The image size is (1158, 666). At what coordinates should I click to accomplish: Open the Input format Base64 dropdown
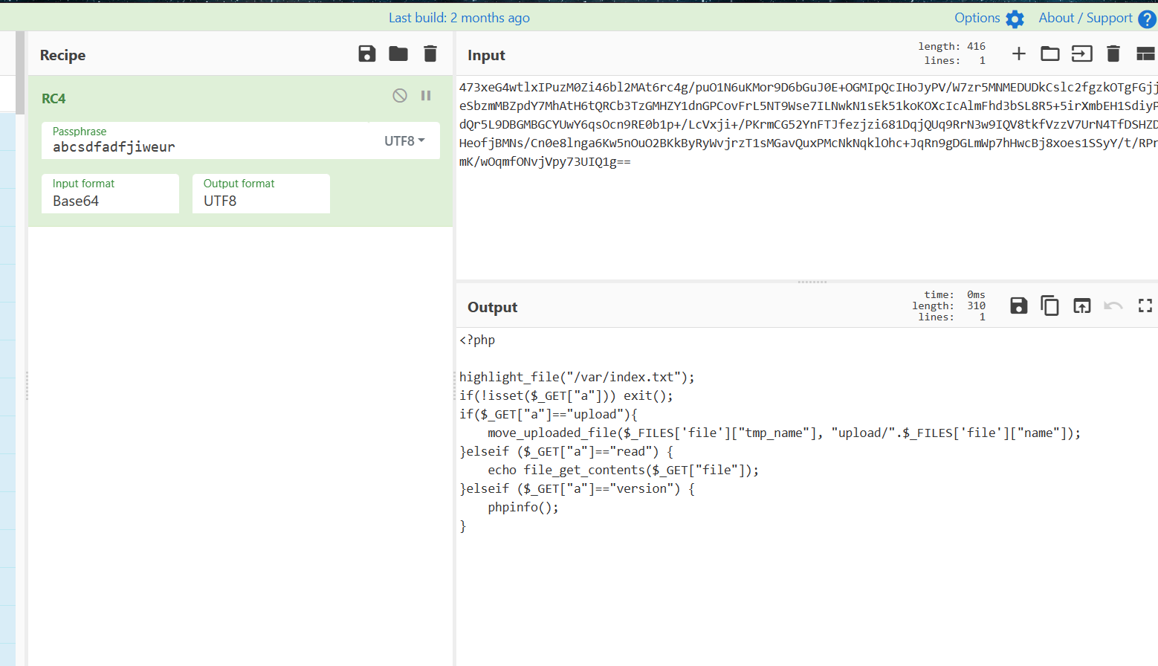pyautogui.click(x=110, y=193)
